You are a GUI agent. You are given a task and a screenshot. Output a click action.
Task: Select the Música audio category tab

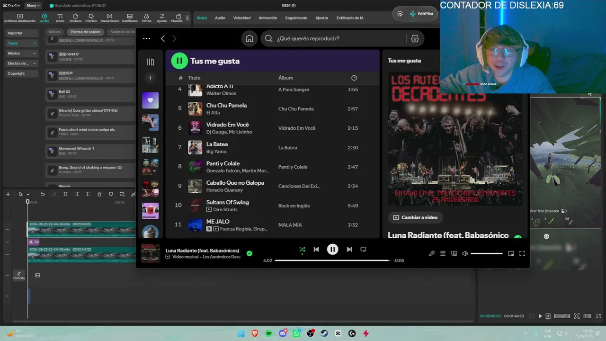[x=54, y=32]
